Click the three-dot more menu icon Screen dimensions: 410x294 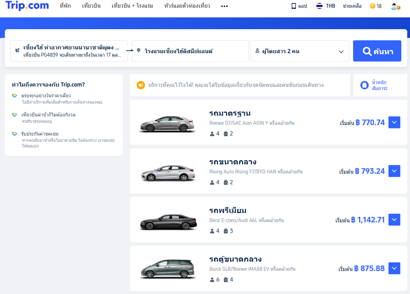[224, 6]
